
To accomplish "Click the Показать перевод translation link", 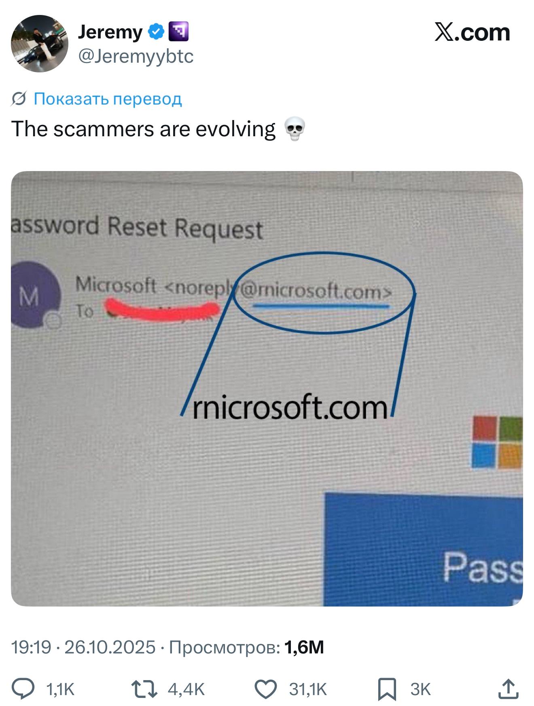I will 108,98.
